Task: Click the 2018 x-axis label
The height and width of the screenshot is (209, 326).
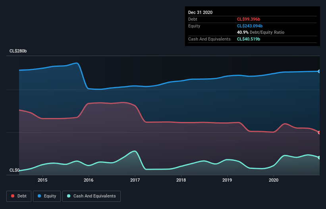Action: point(181,180)
